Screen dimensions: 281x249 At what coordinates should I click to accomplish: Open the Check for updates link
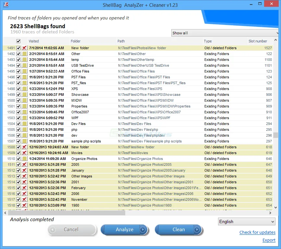coord(257,232)
